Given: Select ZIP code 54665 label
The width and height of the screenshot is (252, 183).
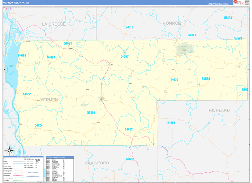Looking at the screenshot, I should pyautogui.click(x=91, y=112).
